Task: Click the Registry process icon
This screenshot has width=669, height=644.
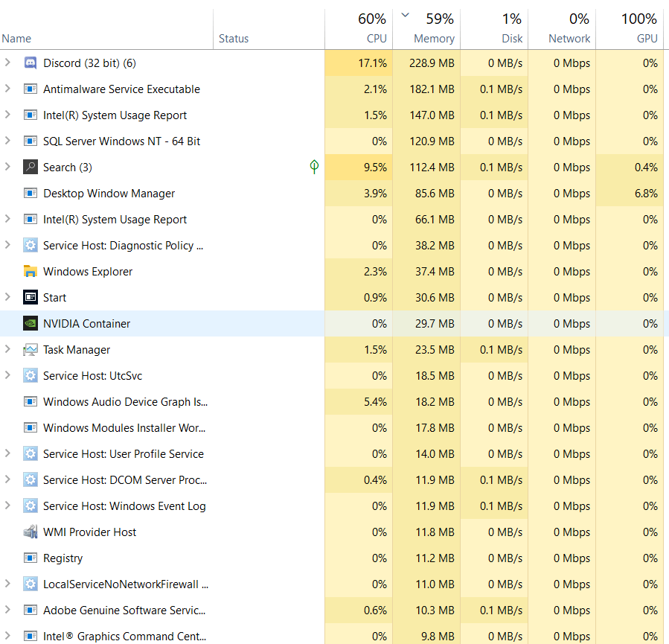Action: (31, 558)
